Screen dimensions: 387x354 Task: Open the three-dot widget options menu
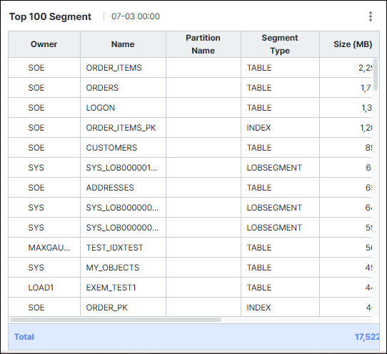(370, 16)
